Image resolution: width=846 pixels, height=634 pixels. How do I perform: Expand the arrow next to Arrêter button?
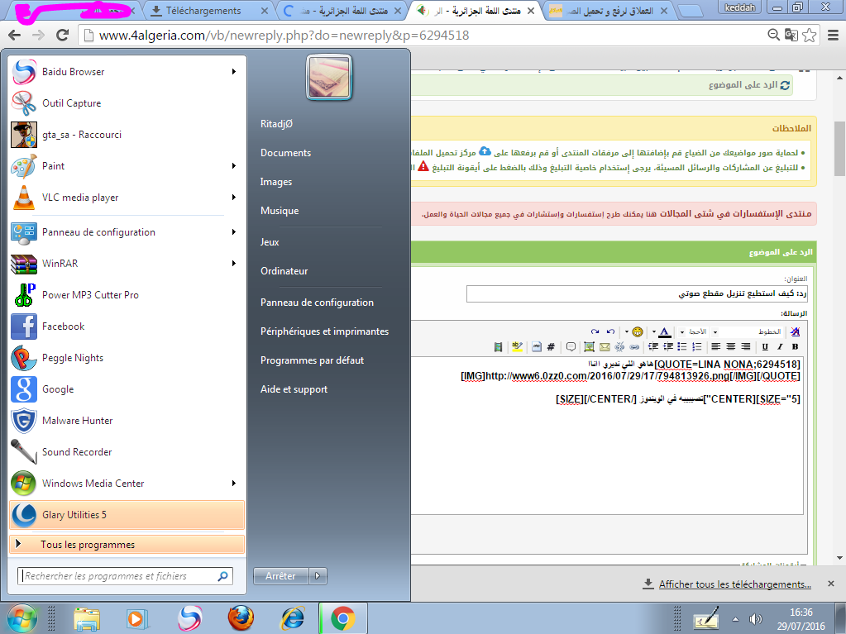(318, 576)
